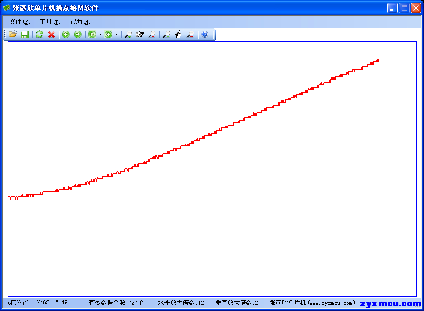Click 张彦欣单片机(www.zyxmcu.com) status text
This screenshot has height=311, width=424.
pos(312,303)
